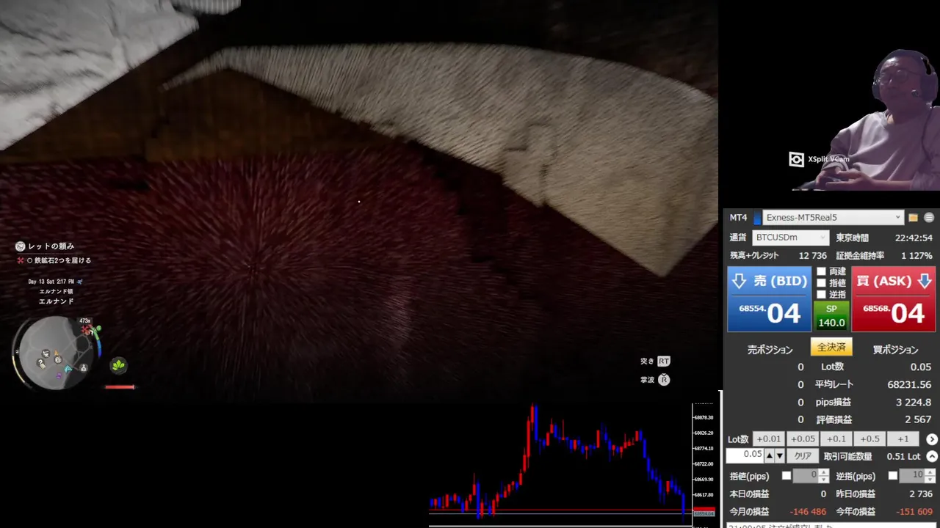Click the Tokyo time 22:42:54
The height and width of the screenshot is (528, 940).
click(x=914, y=238)
